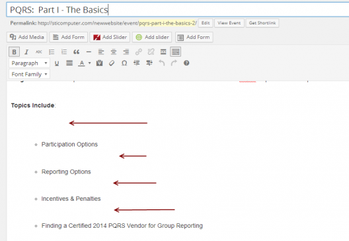Click the Participation Options list item
The image size is (349, 241).
click(x=69, y=145)
